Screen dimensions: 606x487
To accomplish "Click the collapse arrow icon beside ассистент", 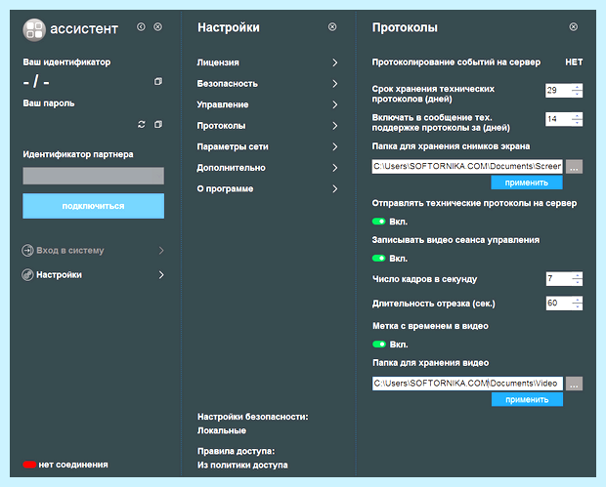I will point(141,26).
